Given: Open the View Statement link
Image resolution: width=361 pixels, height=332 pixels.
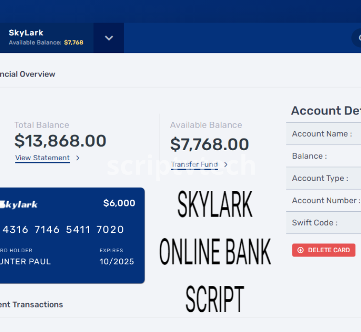Looking at the screenshot, I should (42, 158).
